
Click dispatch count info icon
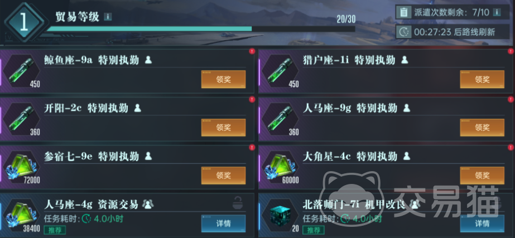497,12
